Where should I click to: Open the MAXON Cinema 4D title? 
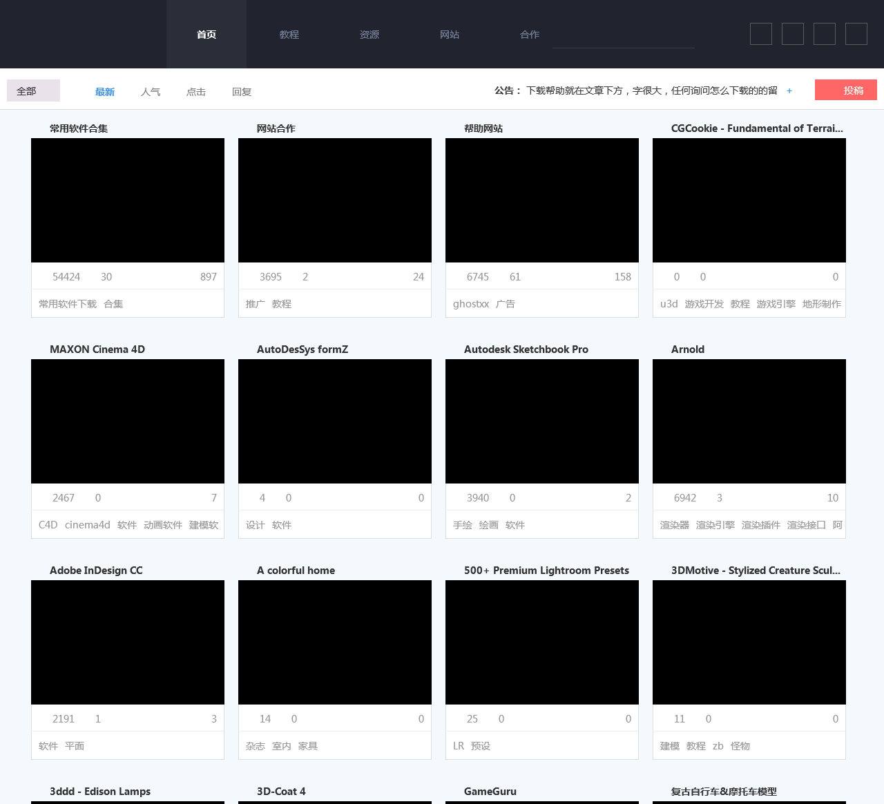pyautogui.click(x=97, y=350)
